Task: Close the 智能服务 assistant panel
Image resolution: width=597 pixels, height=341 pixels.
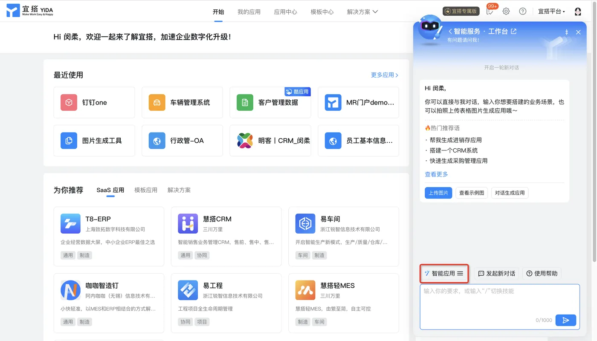Action: click(x=578, y=32)
